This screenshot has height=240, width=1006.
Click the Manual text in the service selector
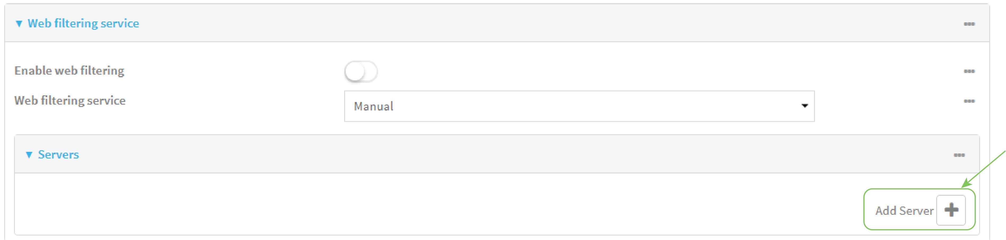374,106
